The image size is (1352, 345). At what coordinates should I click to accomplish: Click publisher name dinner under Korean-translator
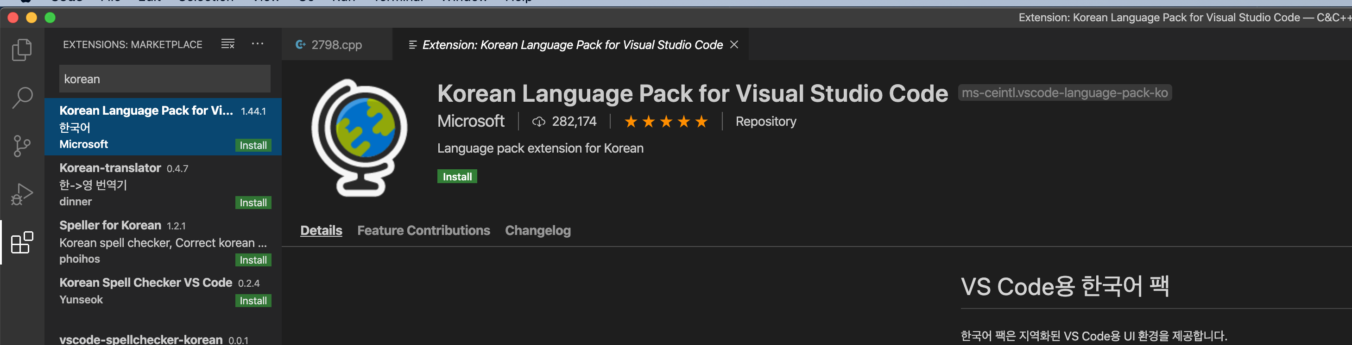(75, 202)
